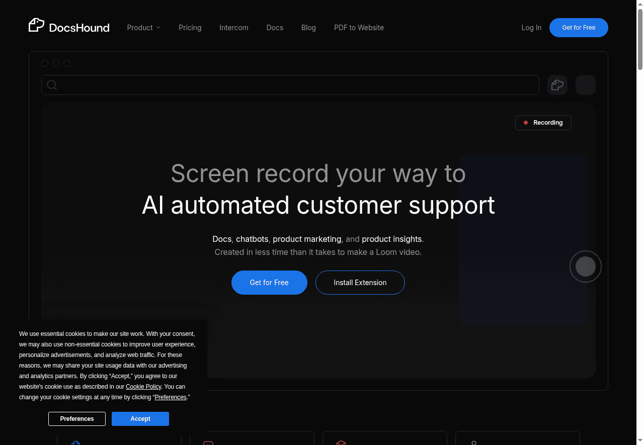Click the Log In link
The height and width of the screenshot is (445, 644).
[x=531, y=28]
